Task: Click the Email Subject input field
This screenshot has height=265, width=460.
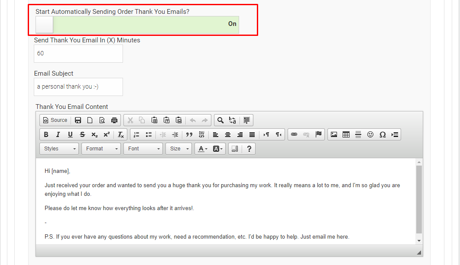Action: click(x=78, y=86)
